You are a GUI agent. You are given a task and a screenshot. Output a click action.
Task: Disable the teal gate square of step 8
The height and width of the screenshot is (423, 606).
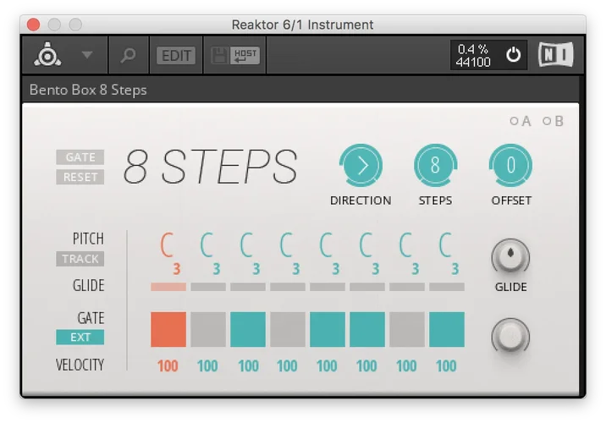tap(447, 329)
